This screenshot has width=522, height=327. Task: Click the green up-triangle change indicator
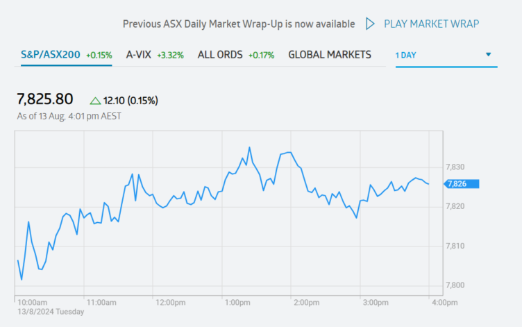[x=95, y=101]
